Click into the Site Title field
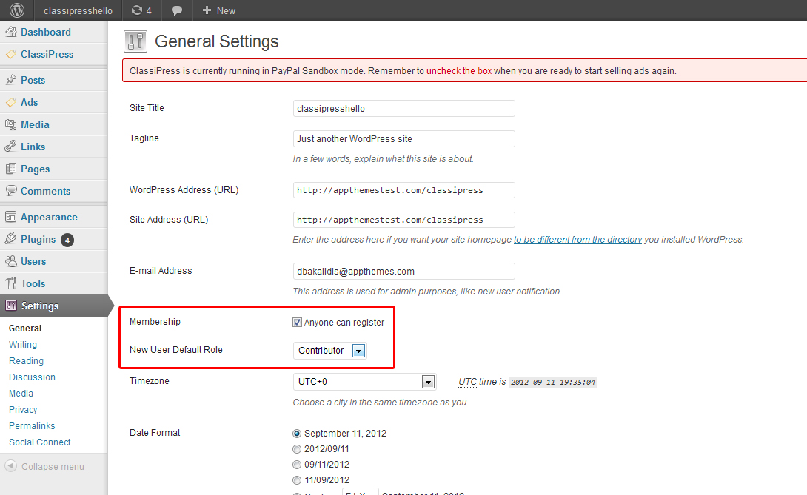The width and height of the screenshot is (807, 495). click(404, 109)
